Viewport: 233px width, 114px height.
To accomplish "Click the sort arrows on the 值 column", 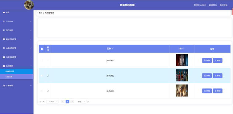I will tap(183, 49).
